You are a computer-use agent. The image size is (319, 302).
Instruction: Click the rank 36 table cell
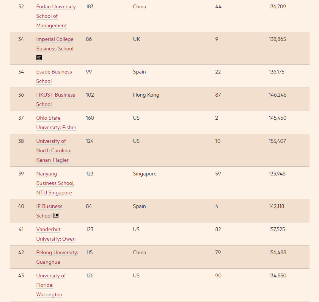(x=21, y=95)
